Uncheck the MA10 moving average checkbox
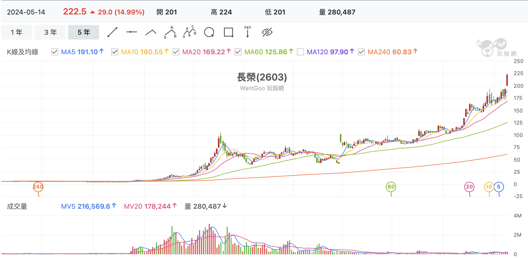 click(x=115, y=52)
